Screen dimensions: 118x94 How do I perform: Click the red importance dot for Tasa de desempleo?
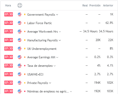(25, 66)
